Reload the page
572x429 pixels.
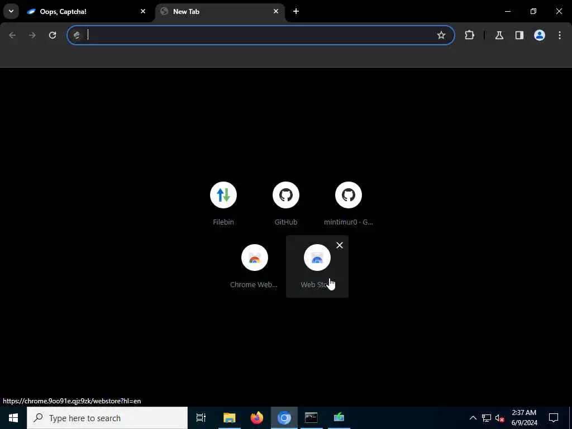53,35
